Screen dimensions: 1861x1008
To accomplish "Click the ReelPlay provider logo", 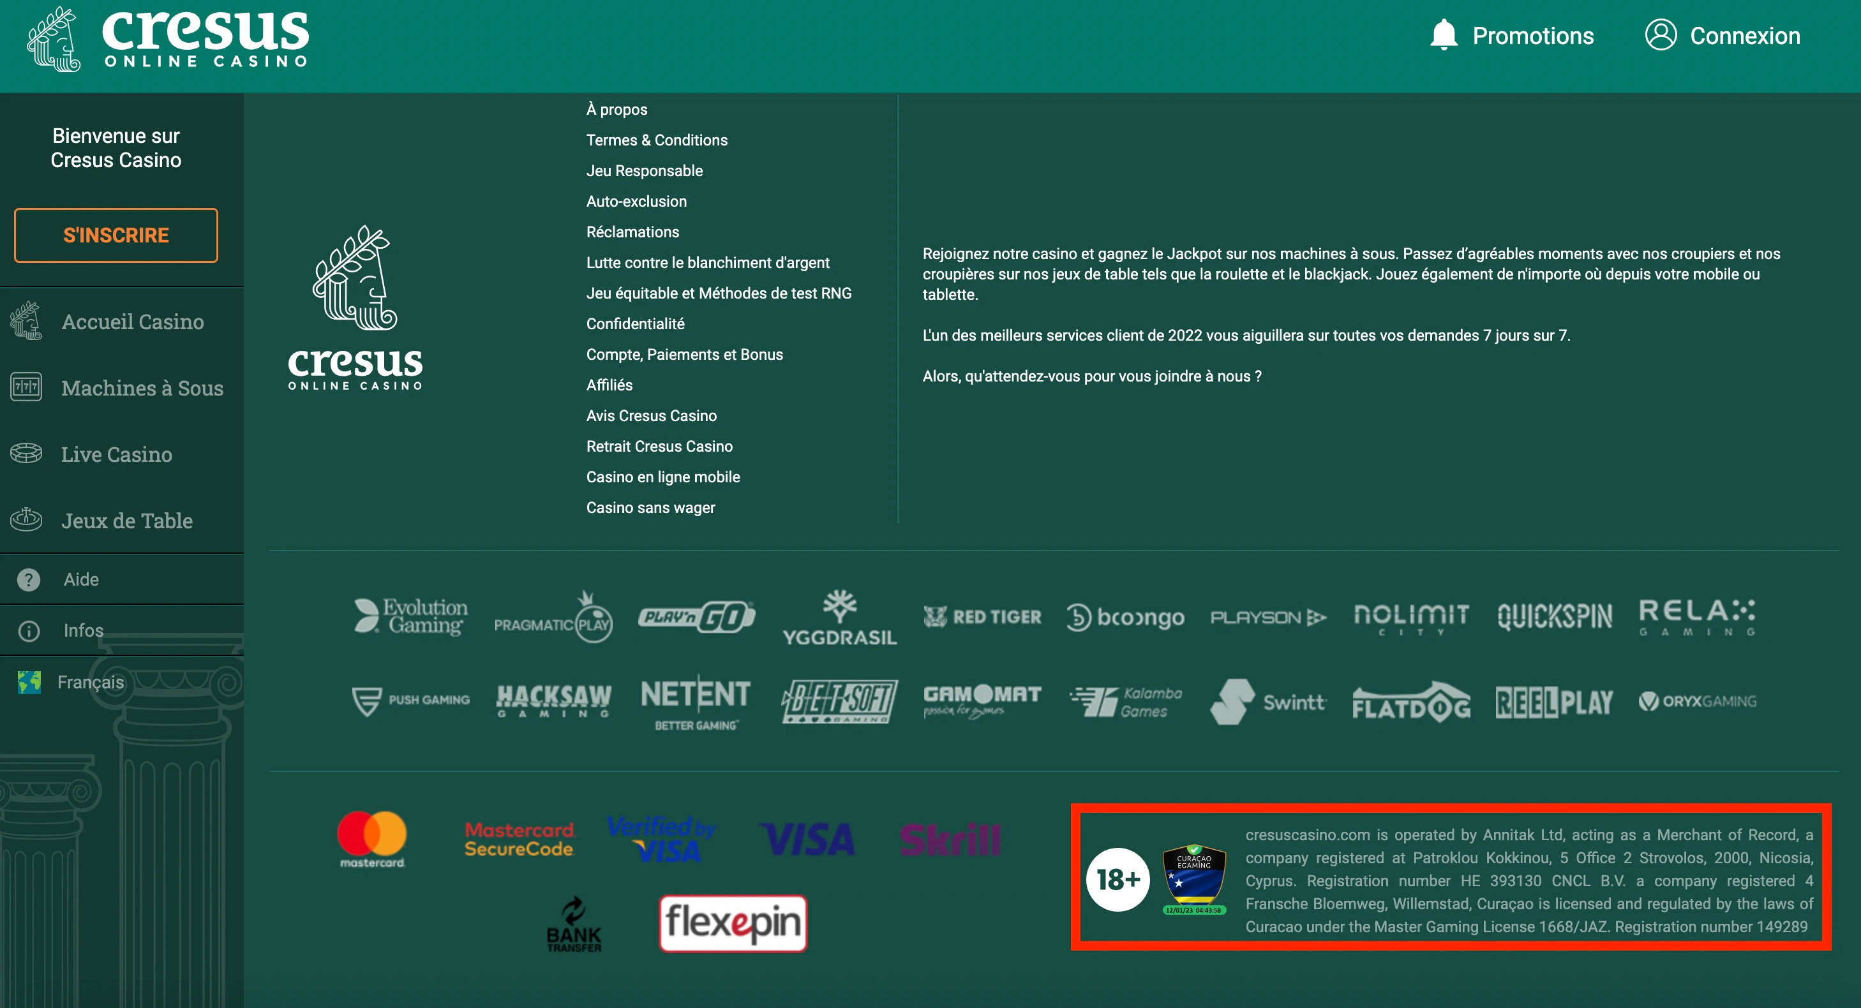I will point(1554,702).
